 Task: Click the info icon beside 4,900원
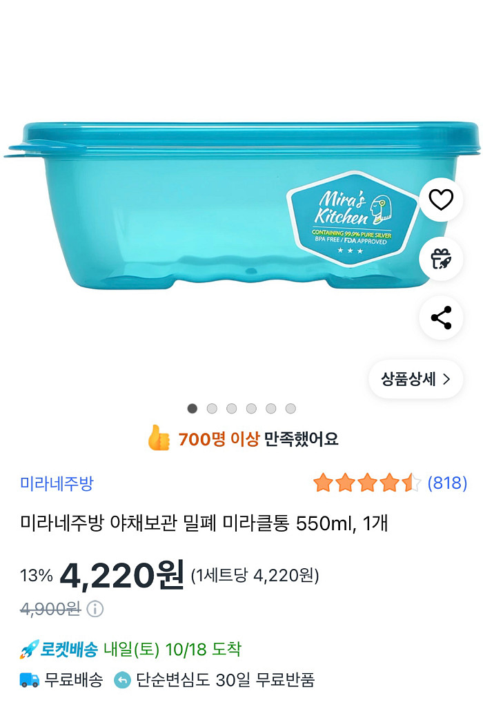tap(95, 609)
